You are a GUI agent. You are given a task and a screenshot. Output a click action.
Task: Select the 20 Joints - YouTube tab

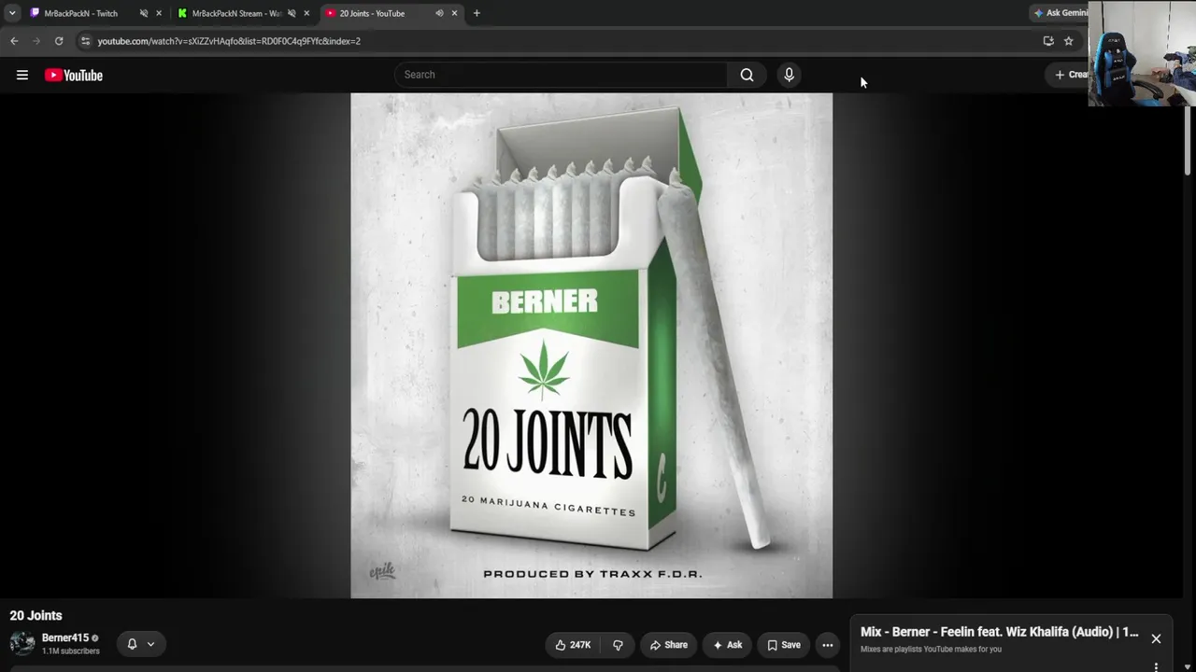(372, 13)
